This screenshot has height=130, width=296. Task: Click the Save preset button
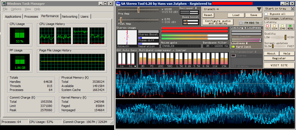(x=254, y=15)
